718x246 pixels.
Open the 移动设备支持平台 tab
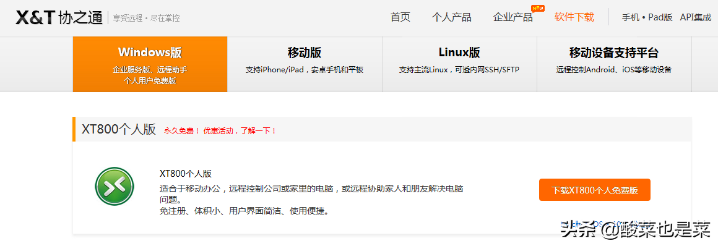point(614,64)
